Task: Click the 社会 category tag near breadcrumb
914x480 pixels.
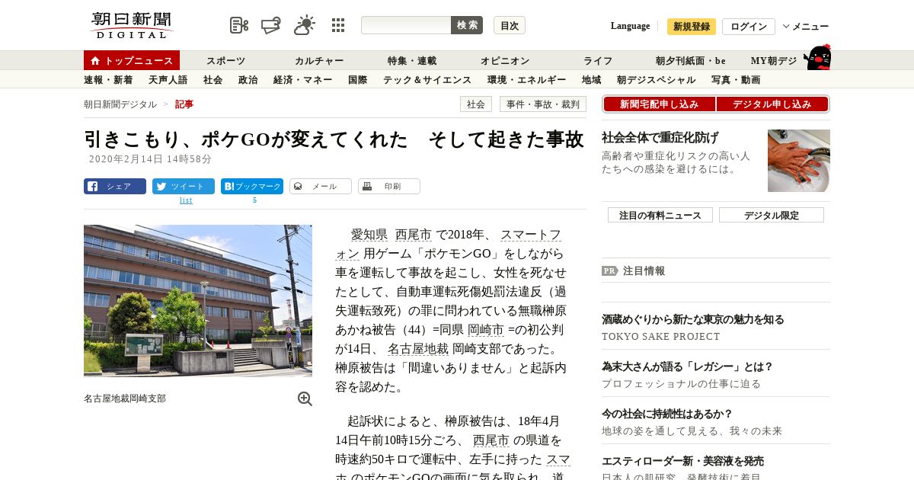Action: (x=476, y=104)
